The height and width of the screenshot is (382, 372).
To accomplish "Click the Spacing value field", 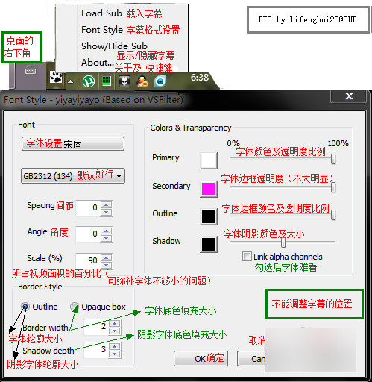I will [88, 208].
